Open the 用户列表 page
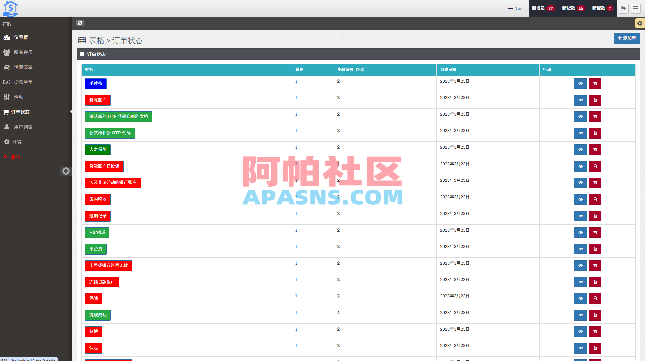This screenshot has width=646, height=361. tap(23, 127)
